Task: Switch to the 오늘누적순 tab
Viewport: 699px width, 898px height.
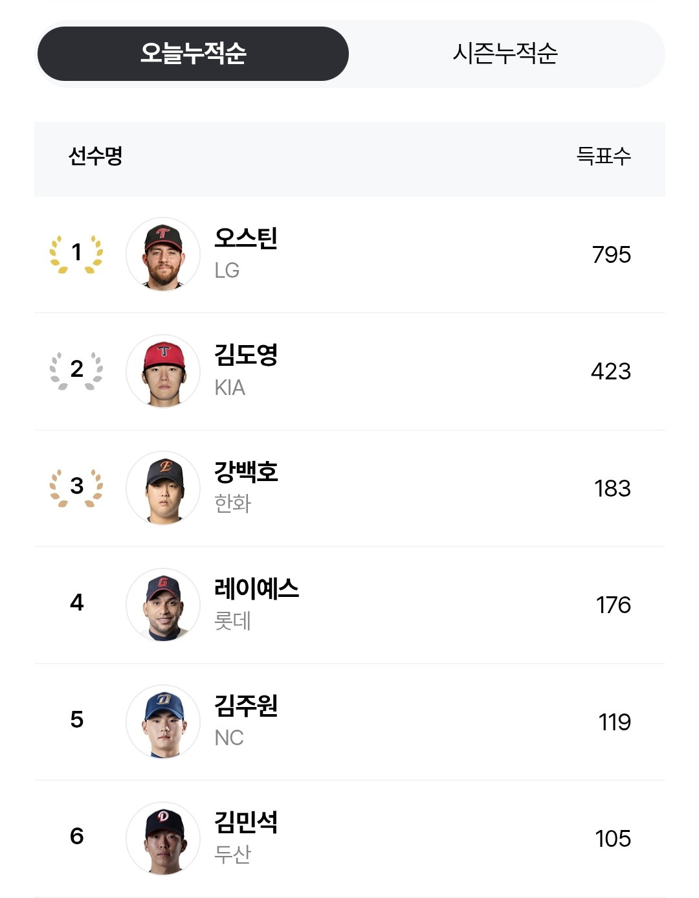Action: [x=193, y=54]
